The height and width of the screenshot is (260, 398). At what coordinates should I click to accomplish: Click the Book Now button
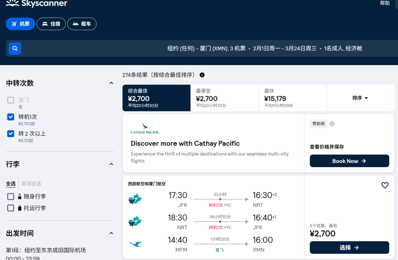coord(349,161)
